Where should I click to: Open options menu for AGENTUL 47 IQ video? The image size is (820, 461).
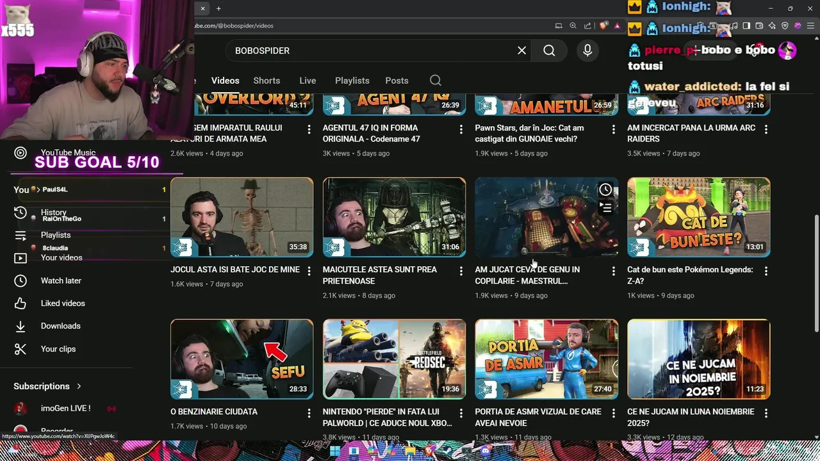click(461, 129)
